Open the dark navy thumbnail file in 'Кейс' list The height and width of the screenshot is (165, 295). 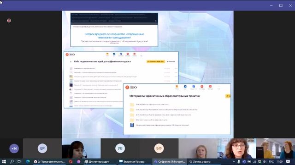(71, 85)
